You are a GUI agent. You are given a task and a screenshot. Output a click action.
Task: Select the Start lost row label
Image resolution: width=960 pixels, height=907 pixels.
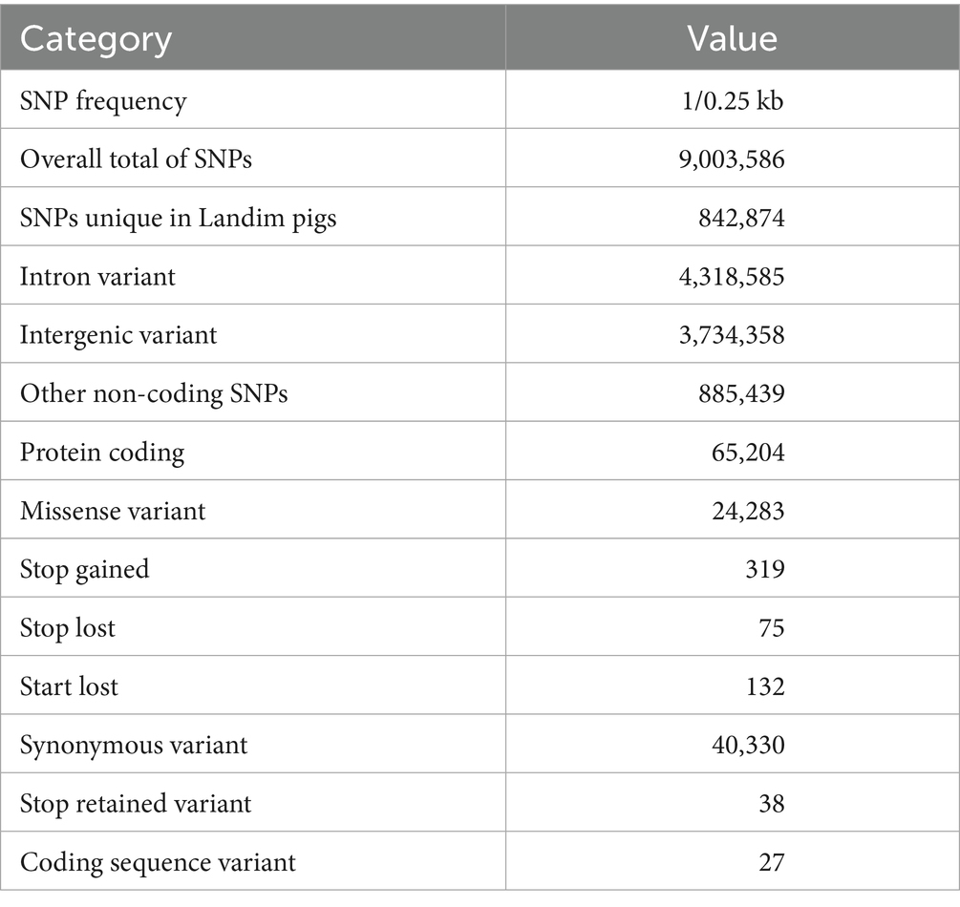pos(69,686)
